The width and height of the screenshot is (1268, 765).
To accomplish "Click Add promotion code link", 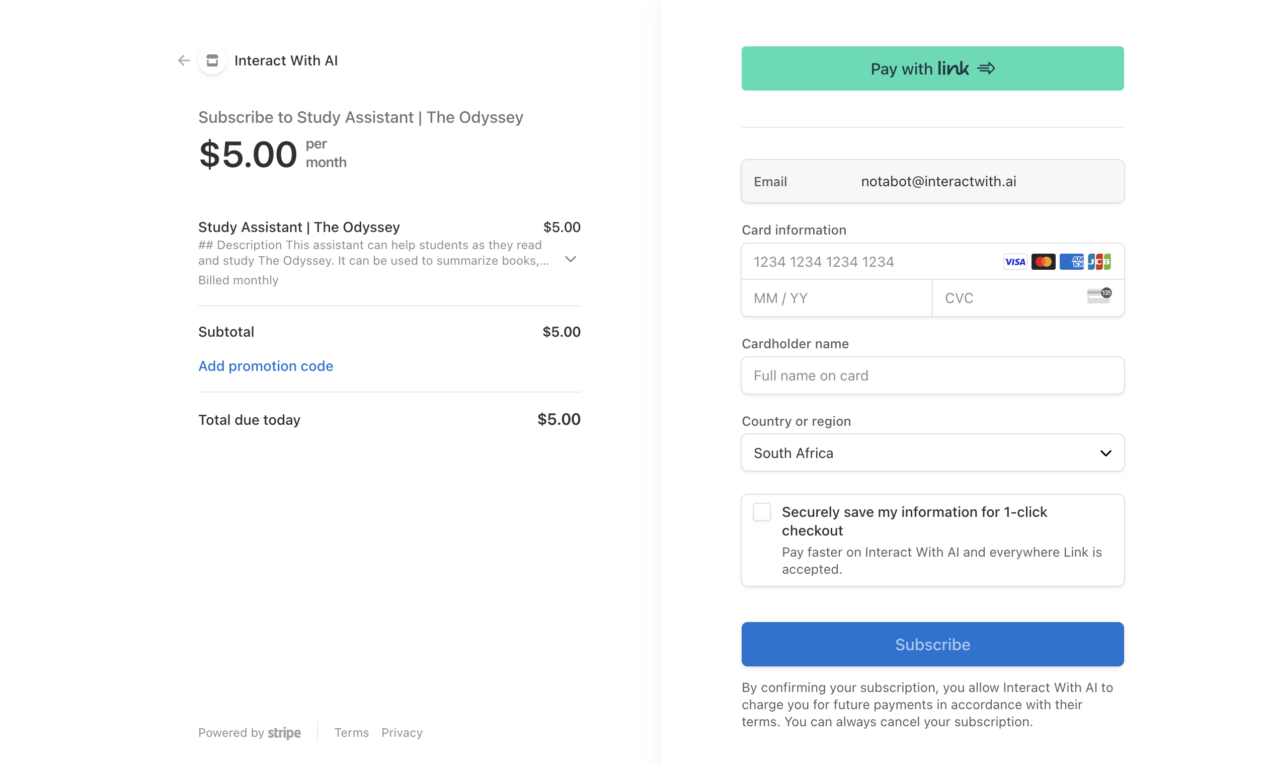I will pyautogui.click(x=266, y=366).
